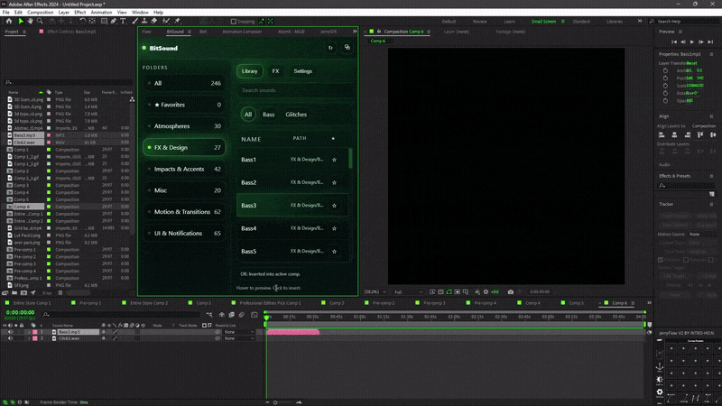The height and width of the screenshot is (406, 722).
Task: Toggle the Snapping checkbox
Action: tap(234, 21)
